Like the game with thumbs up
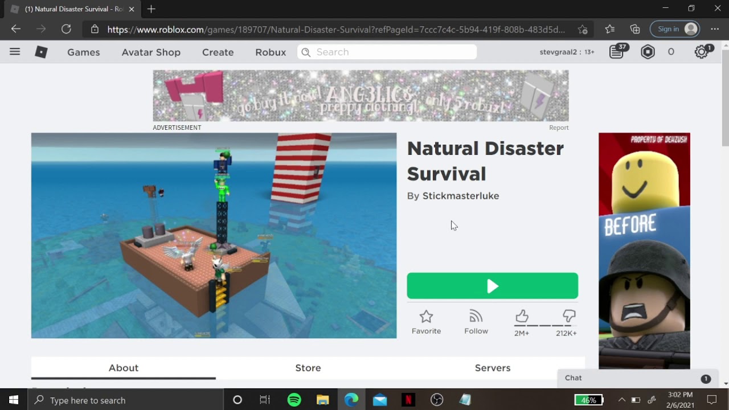 click(x=522, y=317)
